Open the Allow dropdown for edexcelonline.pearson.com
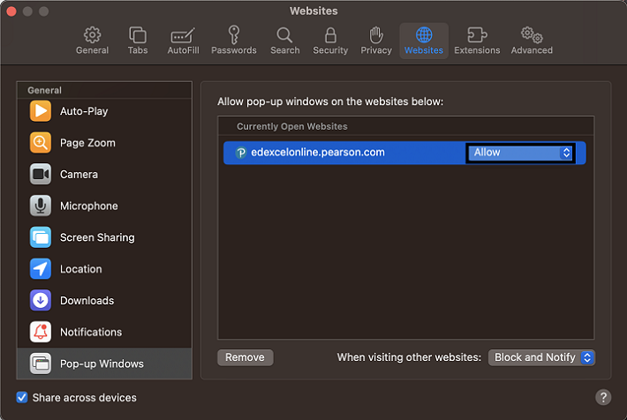This screenshot has width=627, height=420. [x=521, y=153]
